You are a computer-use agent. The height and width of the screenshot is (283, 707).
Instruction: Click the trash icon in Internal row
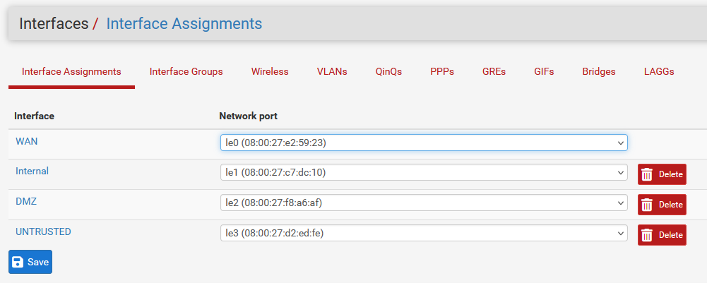coord(647,174)
